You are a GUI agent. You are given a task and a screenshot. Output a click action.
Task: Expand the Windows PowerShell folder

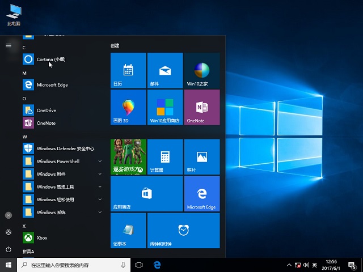tap(62, 161)
